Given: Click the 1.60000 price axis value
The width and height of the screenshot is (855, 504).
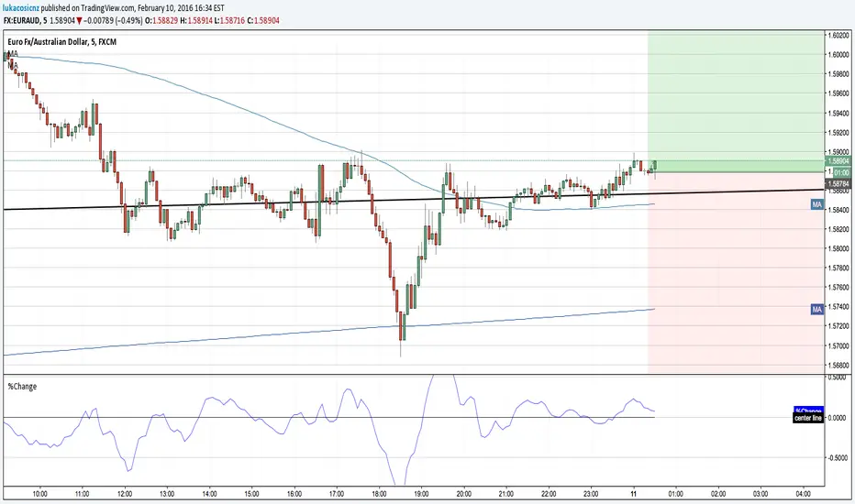Looking at the screenshot, I should coord(838,54).
